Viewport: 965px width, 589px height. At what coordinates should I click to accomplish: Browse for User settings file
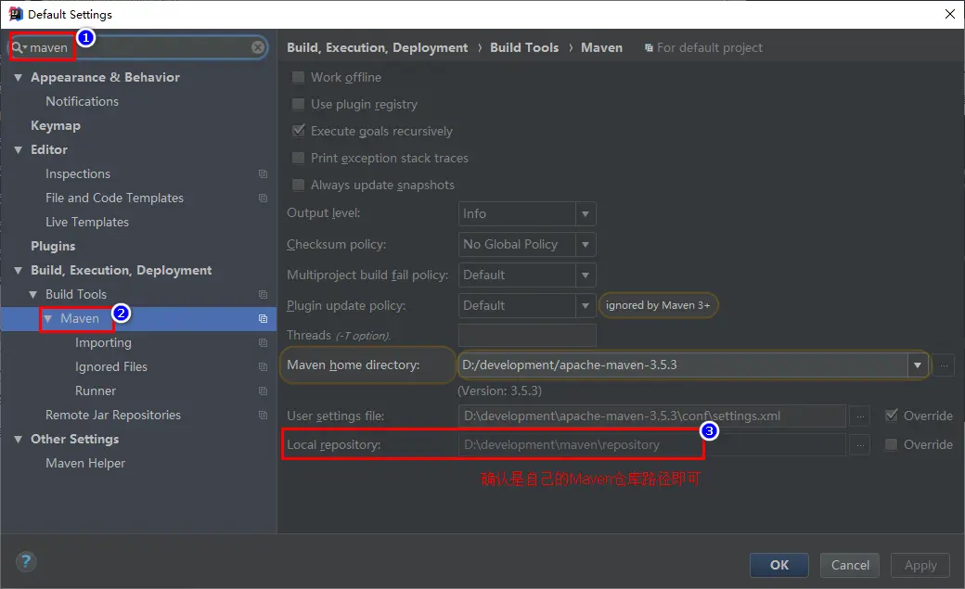[x=860, y=416]
